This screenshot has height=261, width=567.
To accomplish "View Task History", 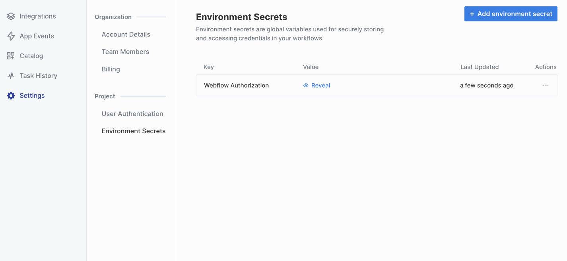I will (39, 76).
